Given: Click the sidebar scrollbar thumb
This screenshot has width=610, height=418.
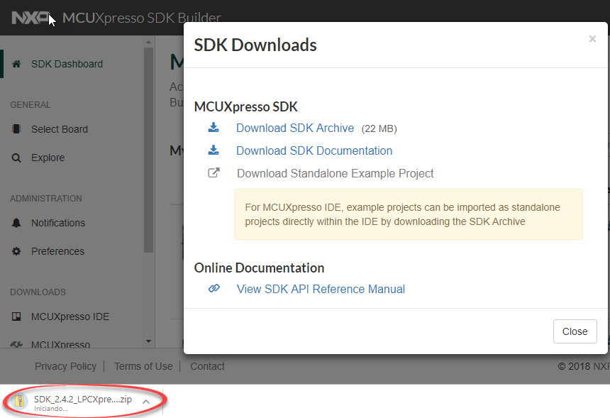Looking at the screenshot, I should pos(149,150).
